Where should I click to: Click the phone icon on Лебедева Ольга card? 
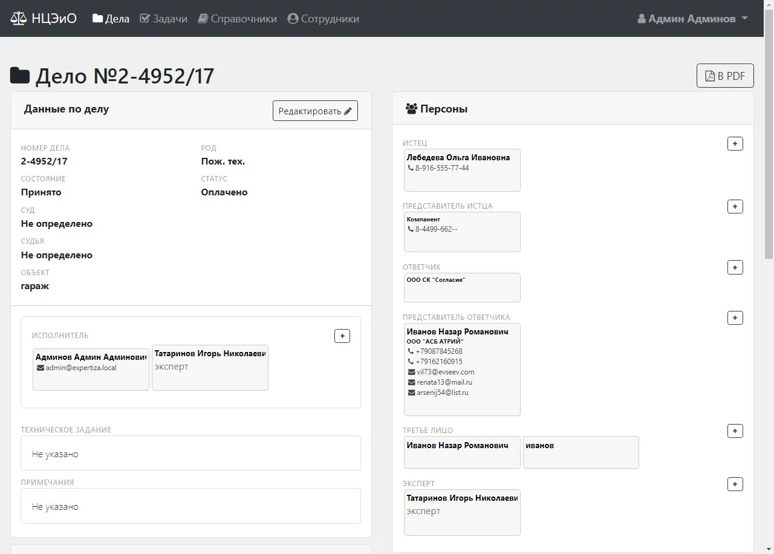411,168
